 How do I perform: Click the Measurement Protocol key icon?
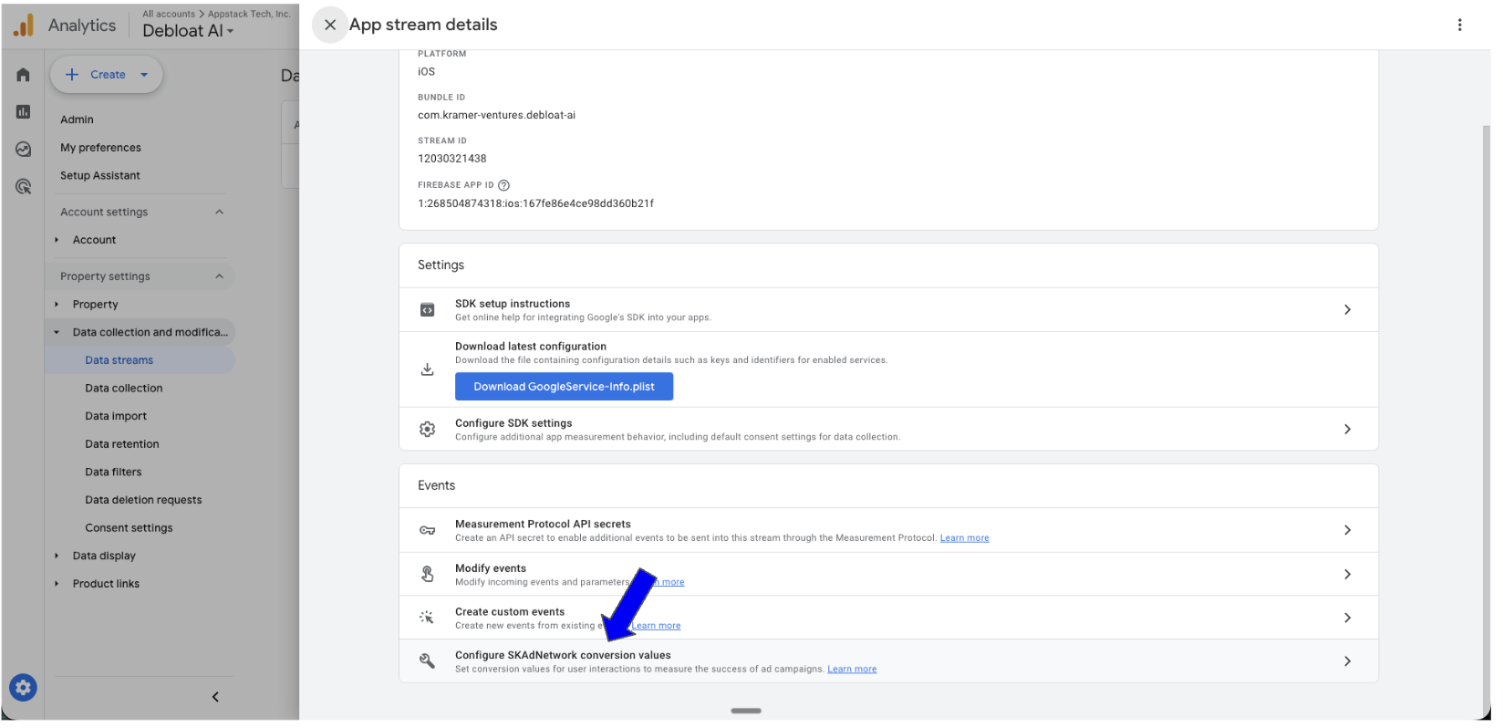427,530
